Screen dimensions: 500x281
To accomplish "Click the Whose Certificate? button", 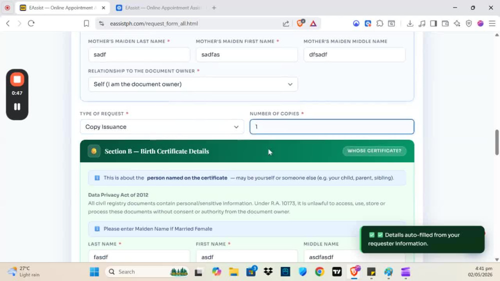I will [374, 151].
